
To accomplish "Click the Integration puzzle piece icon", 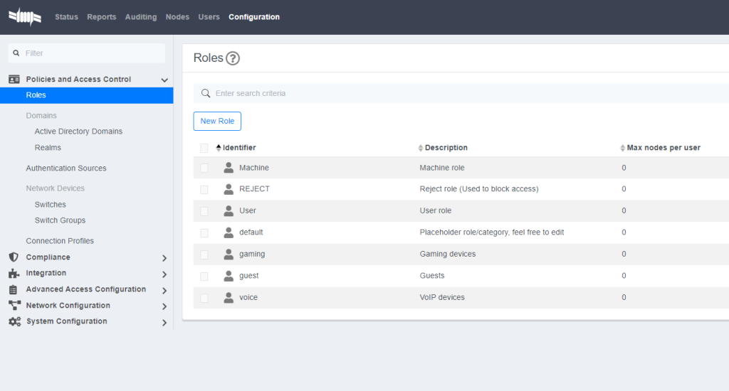I will (x=14, y=274).
